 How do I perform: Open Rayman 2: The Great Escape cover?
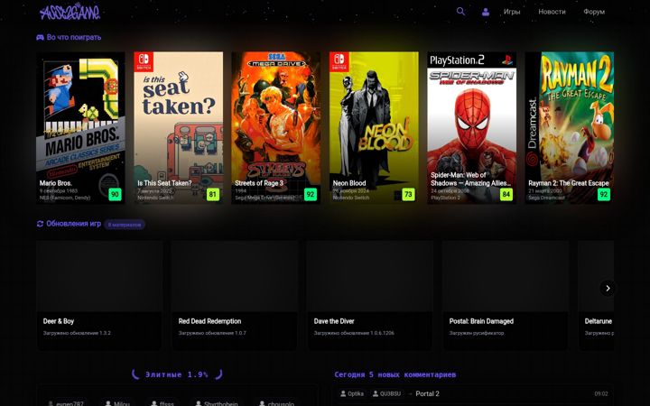pos(570,127)
